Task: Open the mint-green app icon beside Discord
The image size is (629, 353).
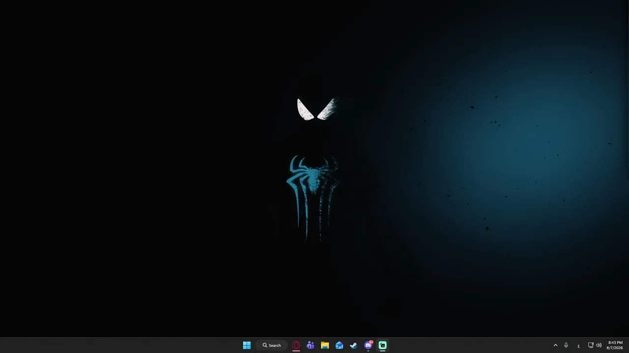Action: [x=382, y=345]
